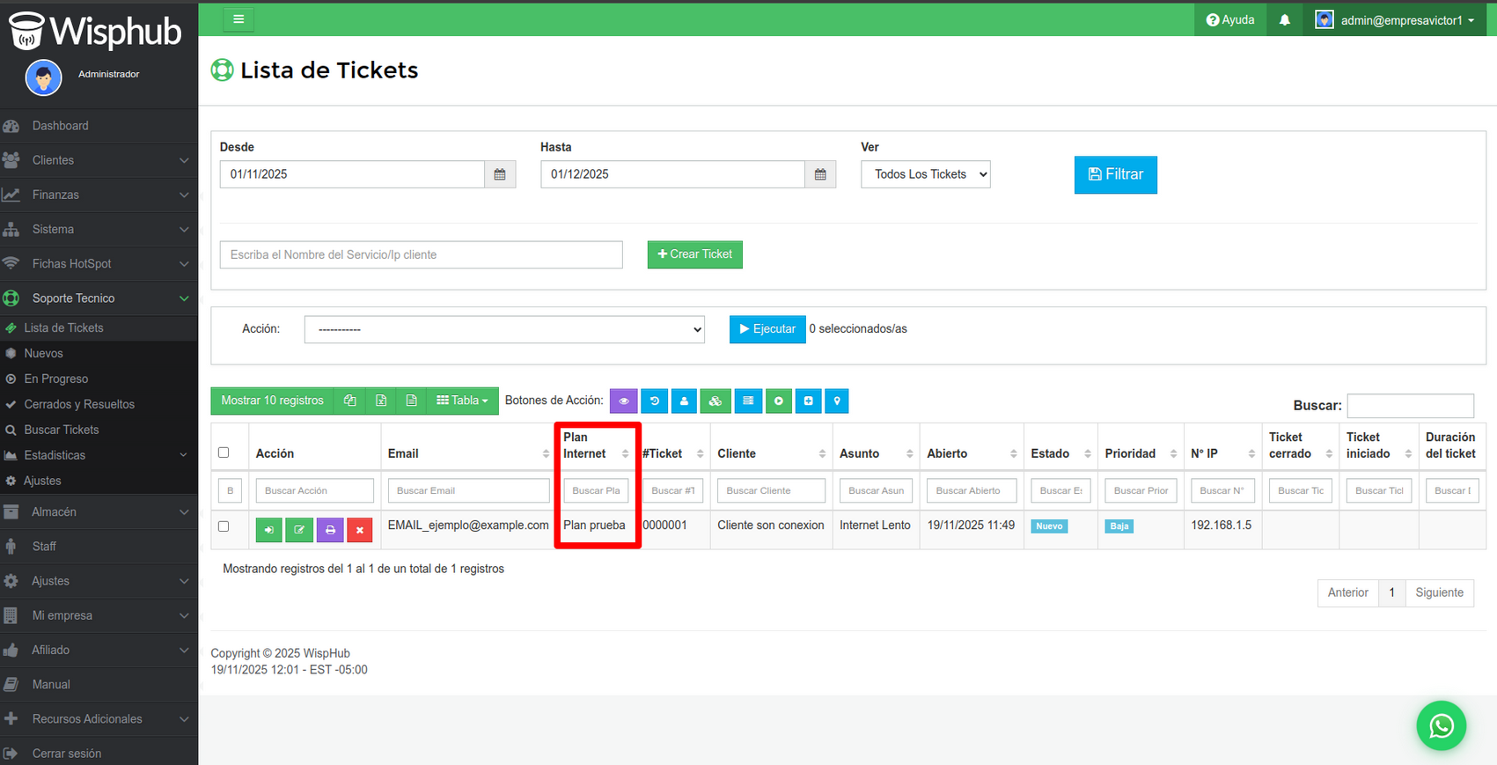Export table using the Excel file icon
The height and width of the screenshot is (765, 1497).
[381, 401]
